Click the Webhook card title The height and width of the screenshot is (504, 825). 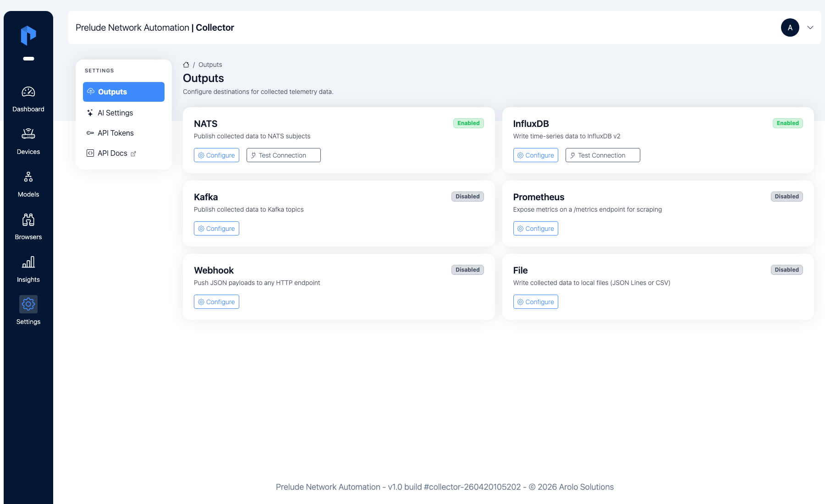[x=214, y=270]
